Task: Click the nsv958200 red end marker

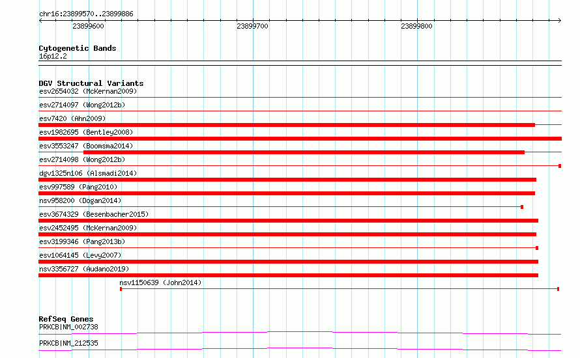Action: (x=522, y=207)
